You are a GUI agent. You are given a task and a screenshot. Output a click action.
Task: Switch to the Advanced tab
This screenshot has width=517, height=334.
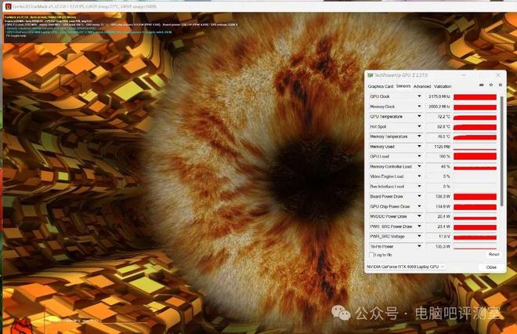(422, 86)
